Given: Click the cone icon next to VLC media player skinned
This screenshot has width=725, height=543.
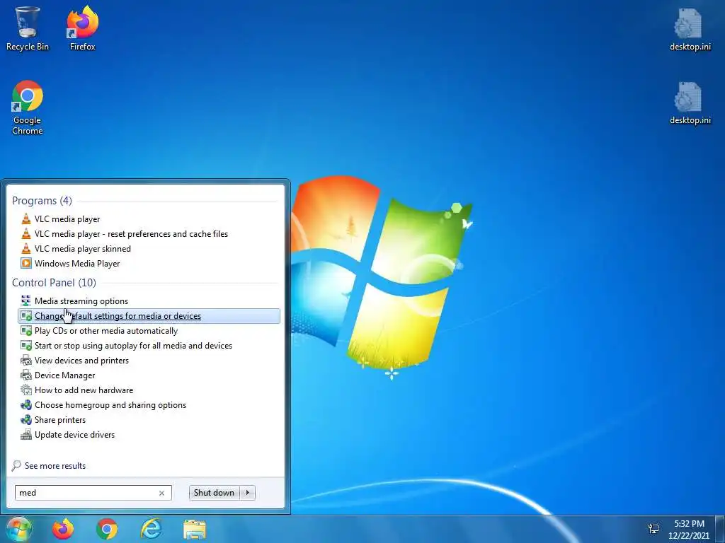Looking at the screenshot, I should (x=26, y=248).
